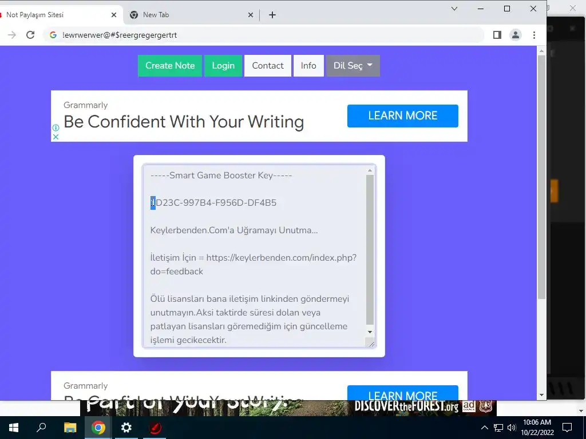Minimize the Chrome window
The image size is (586, 439).
481,9
